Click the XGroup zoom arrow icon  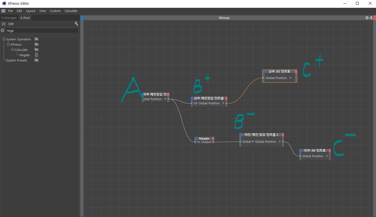point(371,18)
